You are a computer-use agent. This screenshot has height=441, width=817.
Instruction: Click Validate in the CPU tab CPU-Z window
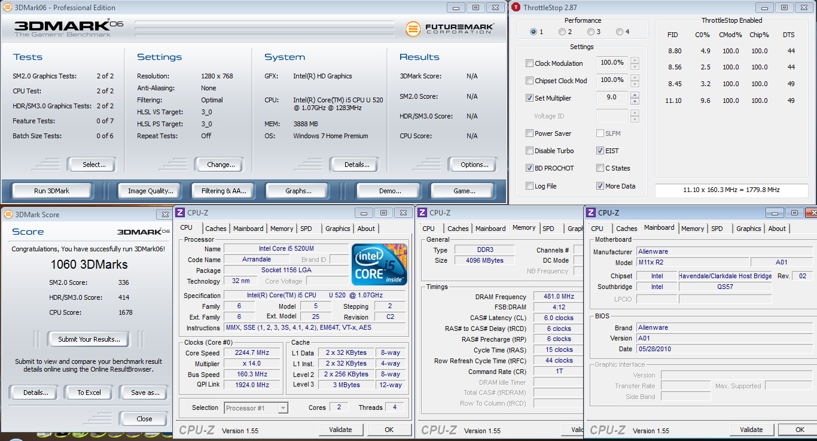coord(340,430)
